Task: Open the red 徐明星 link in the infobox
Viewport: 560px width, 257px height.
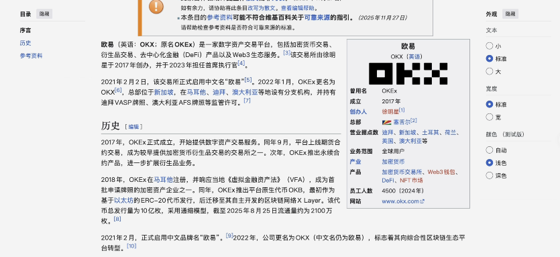Action: pos(390,112)
